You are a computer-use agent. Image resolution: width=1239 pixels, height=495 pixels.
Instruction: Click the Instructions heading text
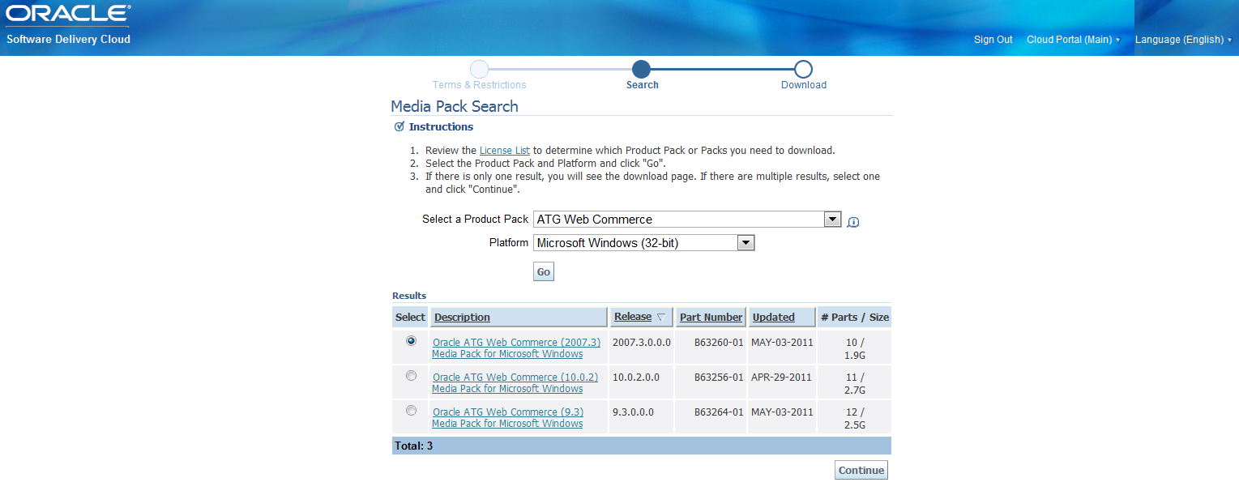[x=441, y=127]
